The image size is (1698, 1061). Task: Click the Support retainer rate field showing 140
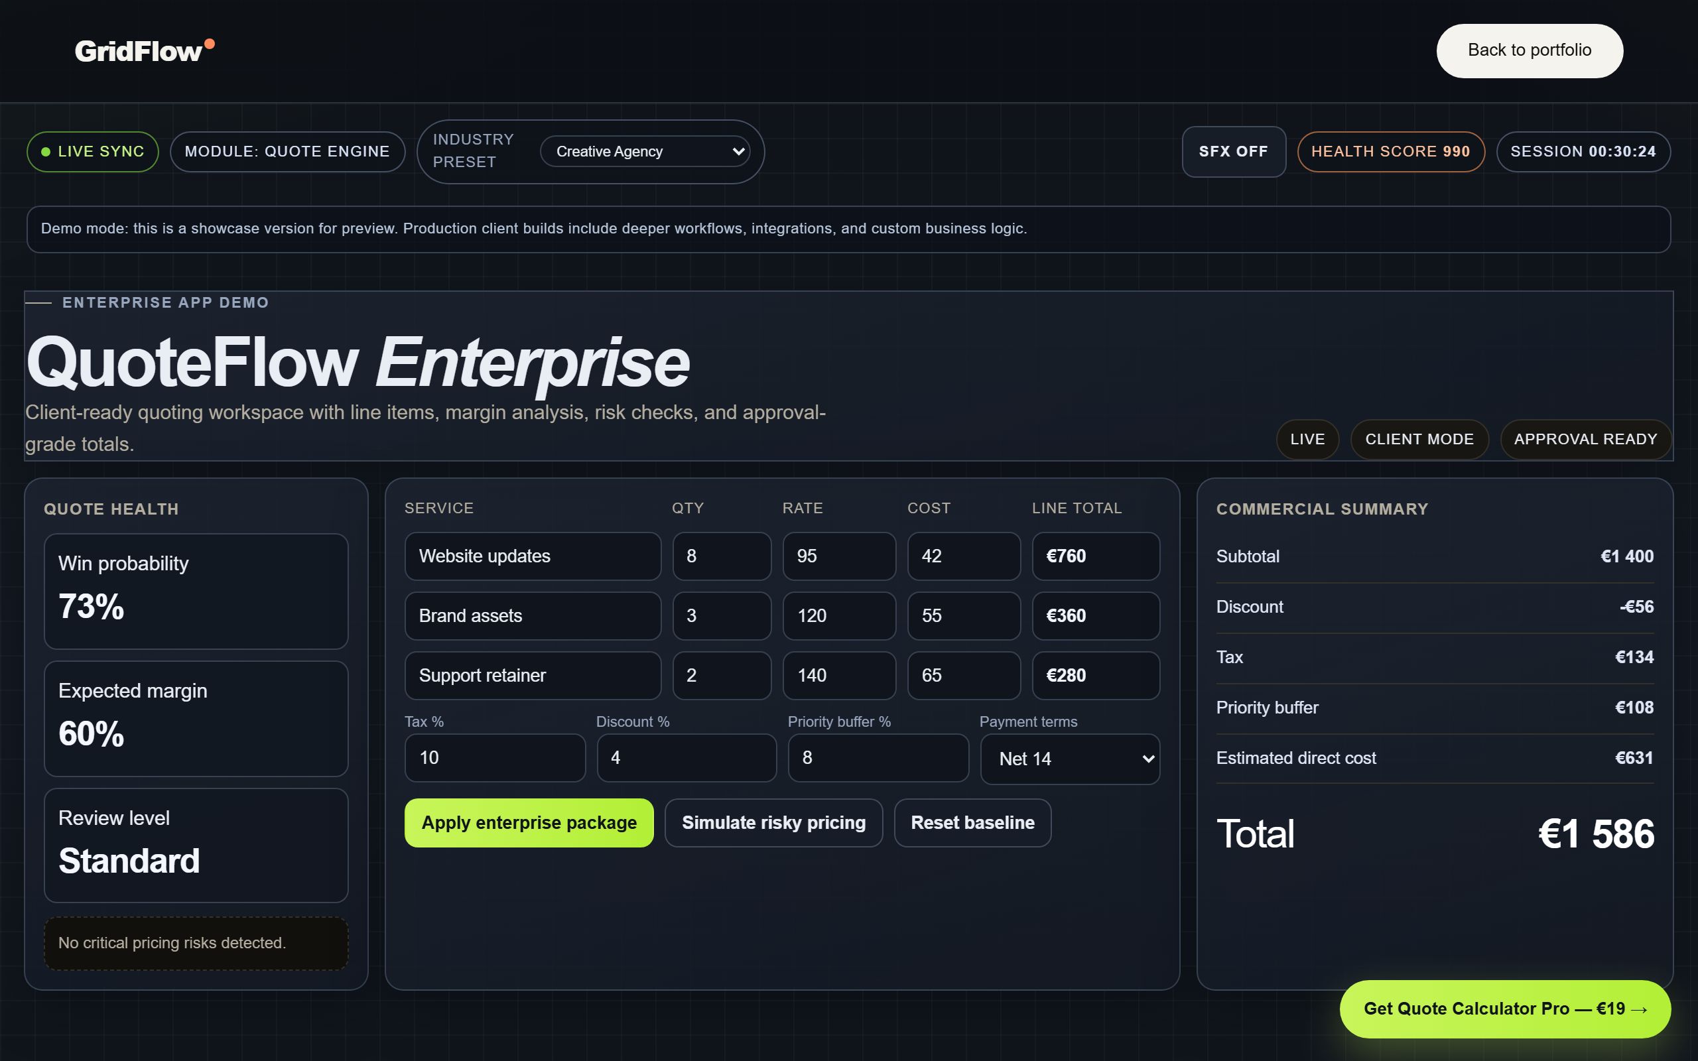pos(839,675)
